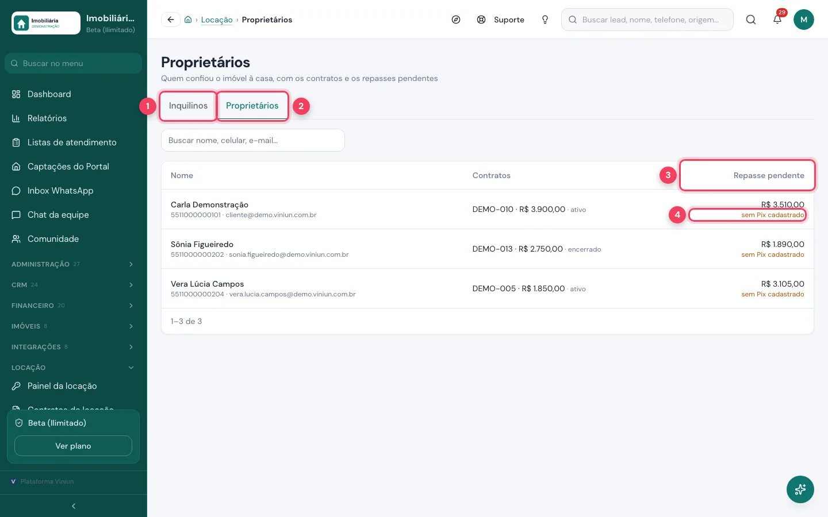Click the magnifier search button in header
Viewport: 828px width, 517px height.
click(751, 20)
